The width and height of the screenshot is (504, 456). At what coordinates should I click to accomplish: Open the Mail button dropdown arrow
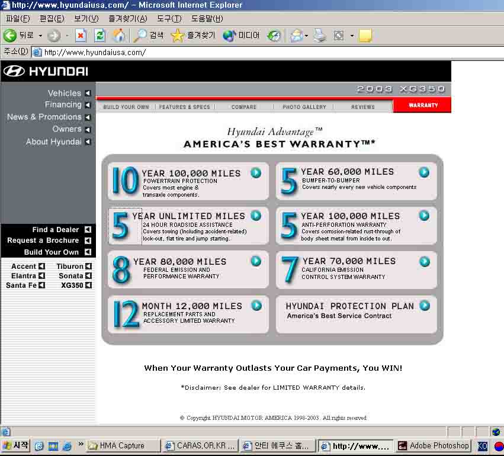306,36
